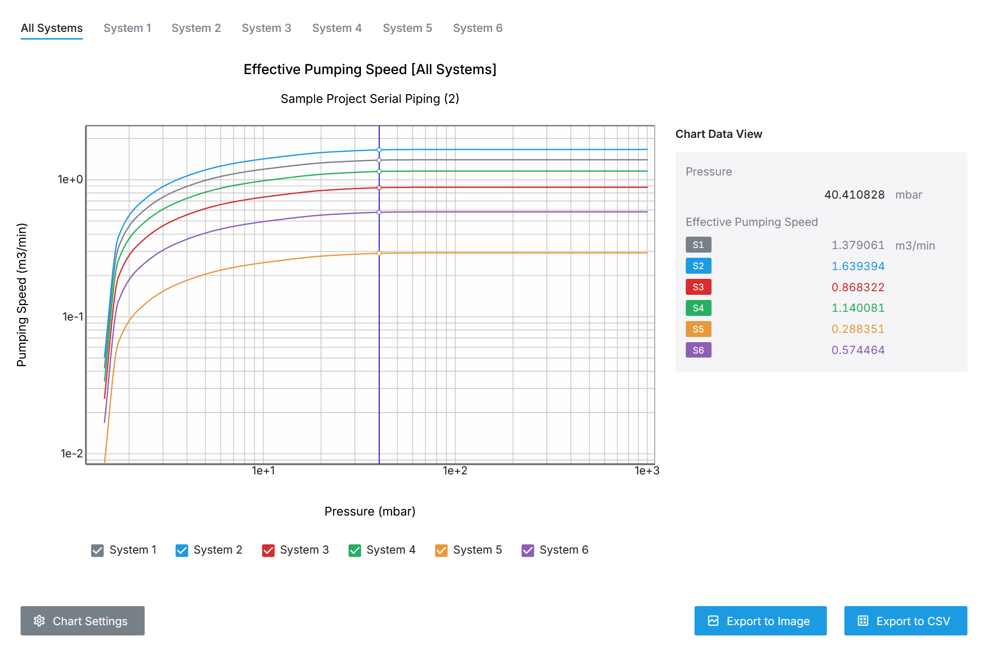
Task: Click the S5 value 0.288351
Action: point(858,329)
